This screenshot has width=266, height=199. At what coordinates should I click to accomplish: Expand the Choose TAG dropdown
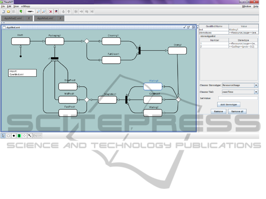(256, 92)
